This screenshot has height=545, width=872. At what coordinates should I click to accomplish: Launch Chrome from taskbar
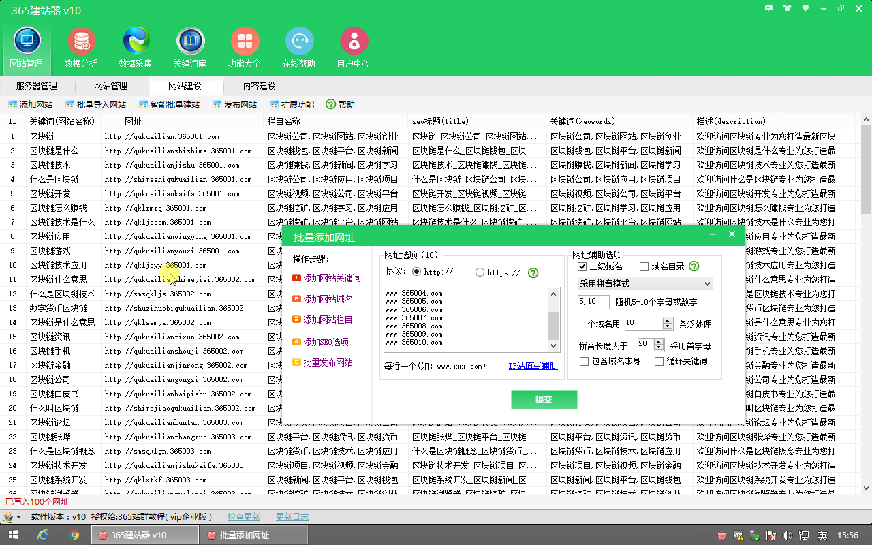tap(74, 535)
